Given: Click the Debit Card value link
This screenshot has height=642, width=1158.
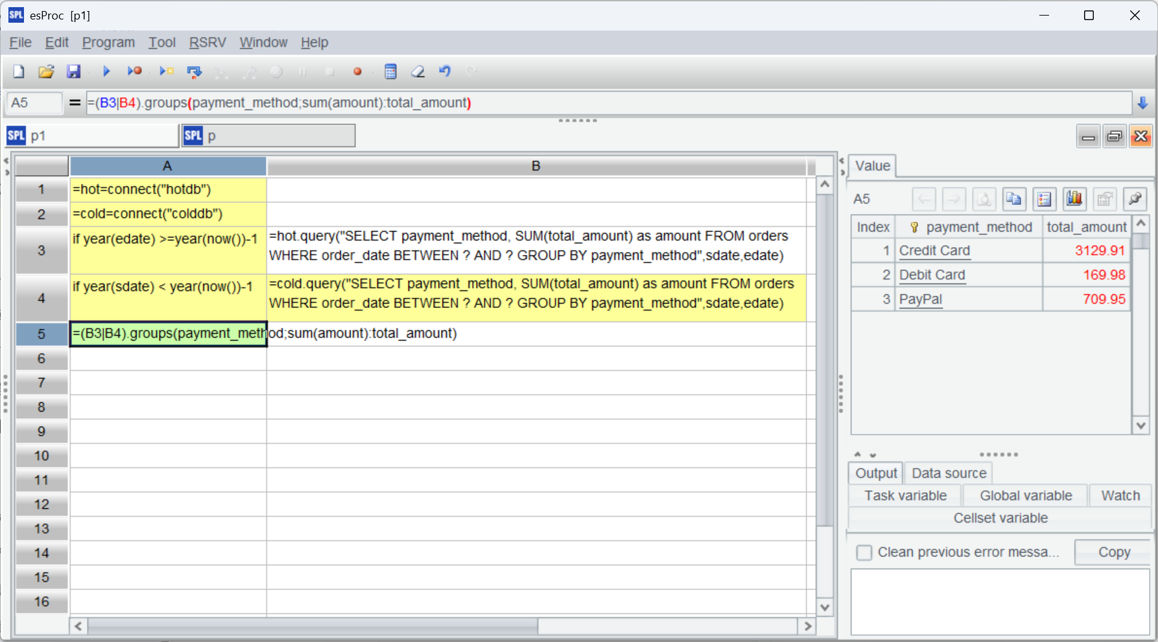Looking at the screenshot, I should point(932,275).
